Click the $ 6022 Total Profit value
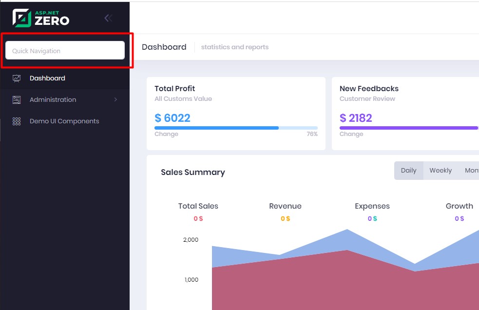The image size is (479, 310). point(172,118)
